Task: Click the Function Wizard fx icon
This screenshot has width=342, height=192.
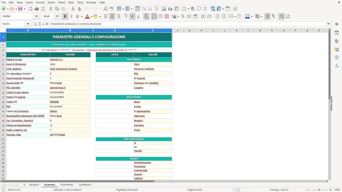Action: pos(36,24)
